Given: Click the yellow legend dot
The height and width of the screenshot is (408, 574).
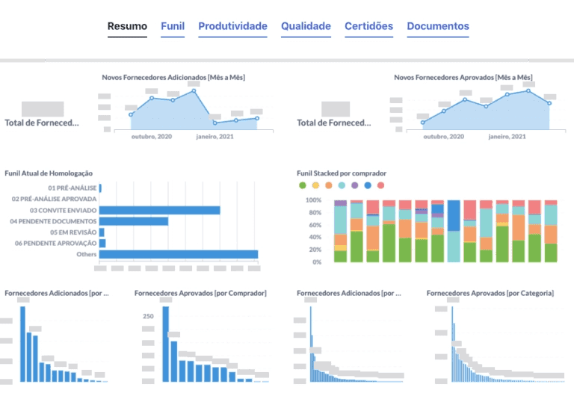Looking at the screenshot, I should (315, 185).
